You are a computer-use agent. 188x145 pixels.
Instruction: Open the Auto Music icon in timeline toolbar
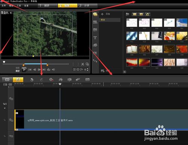(x=70, y=79)
